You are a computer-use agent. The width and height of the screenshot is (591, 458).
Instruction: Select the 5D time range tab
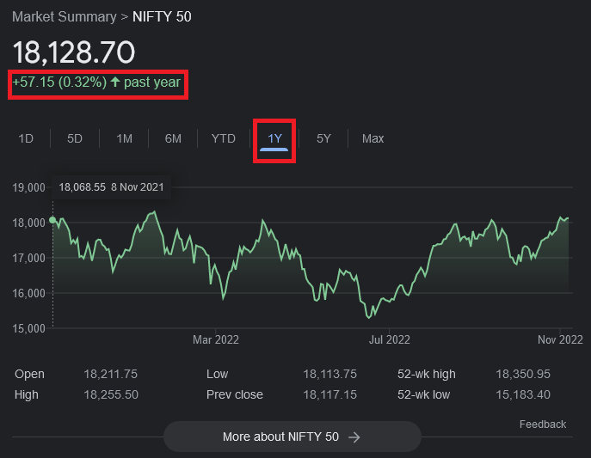coord(75,138)
